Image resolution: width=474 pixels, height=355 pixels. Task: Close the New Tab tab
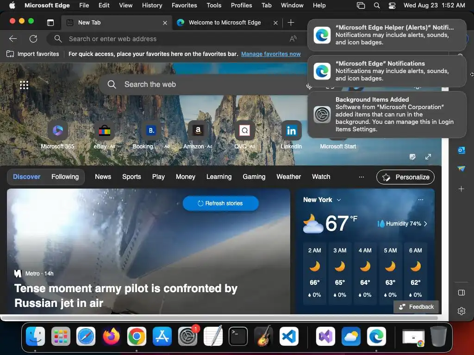[x=165, y=23]
